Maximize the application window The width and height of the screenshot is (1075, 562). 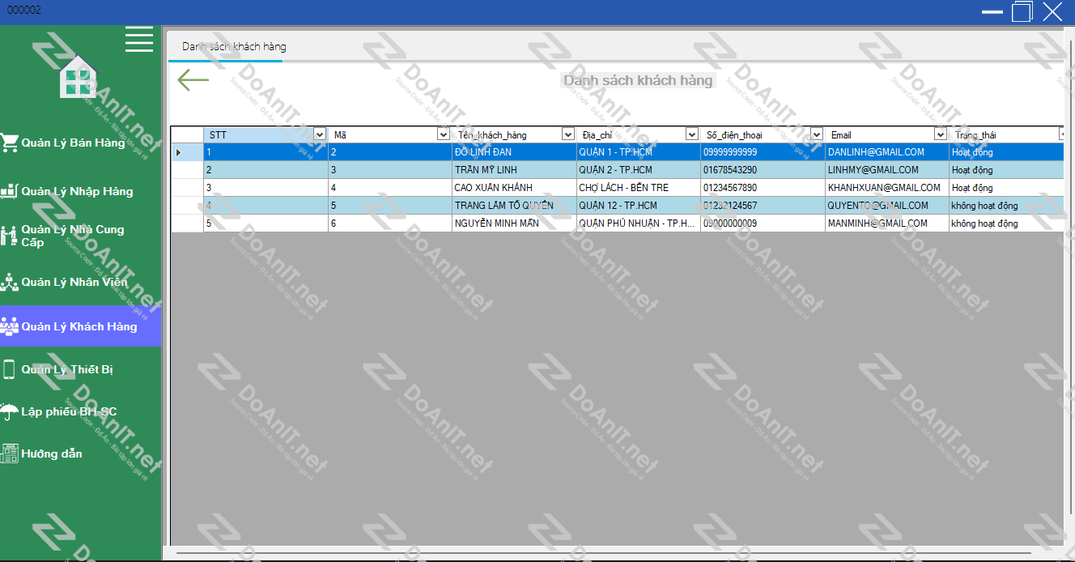[x=1022, y=11]
